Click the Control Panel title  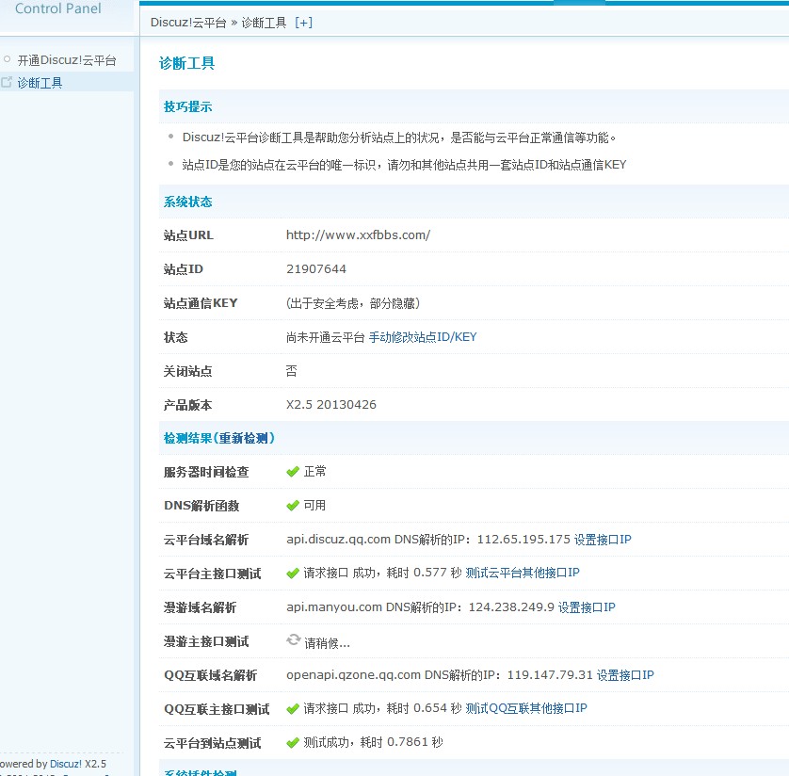[57, 8]
